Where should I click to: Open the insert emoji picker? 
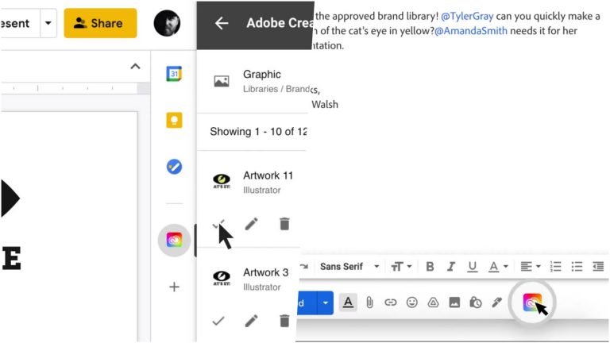click(x=412, y=303)
